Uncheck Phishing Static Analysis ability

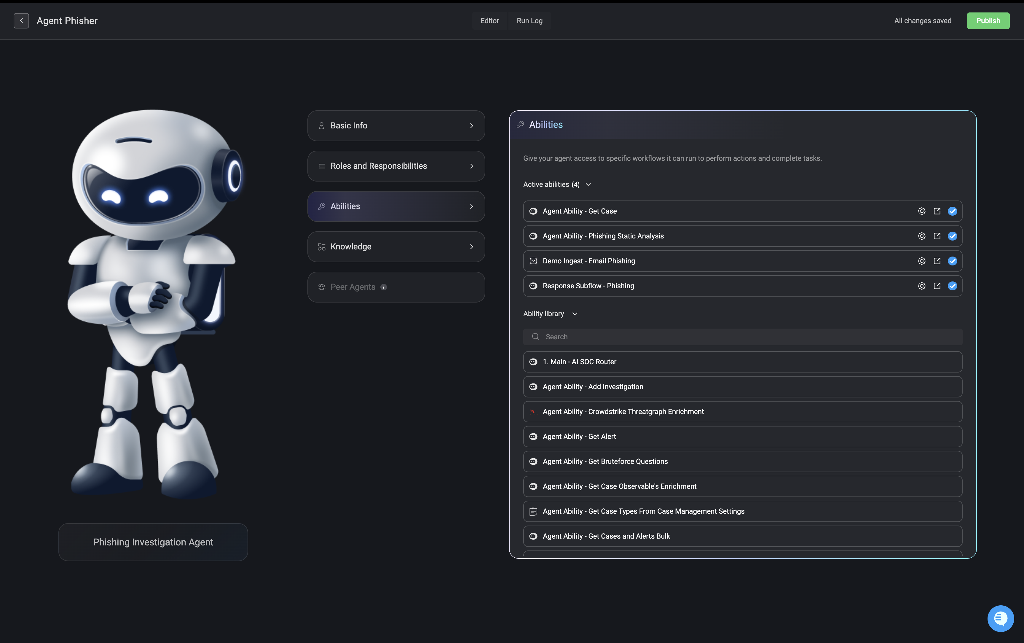click(x=952, y=236)
